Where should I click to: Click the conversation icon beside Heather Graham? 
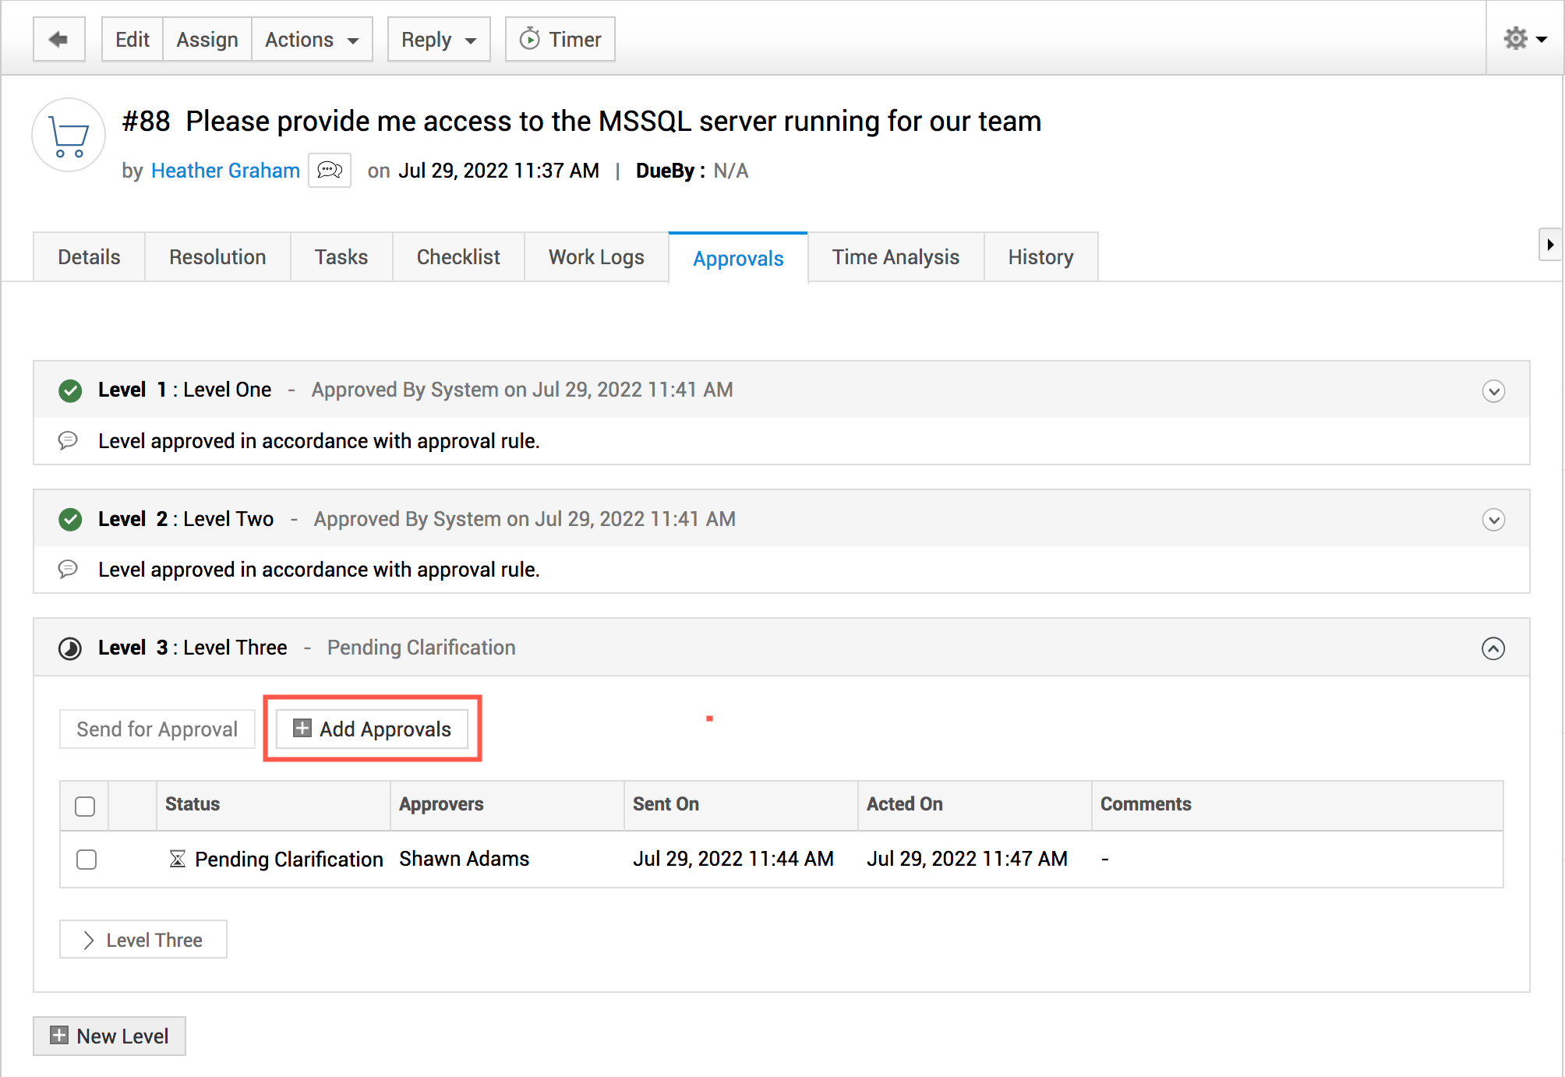[330, 170]
